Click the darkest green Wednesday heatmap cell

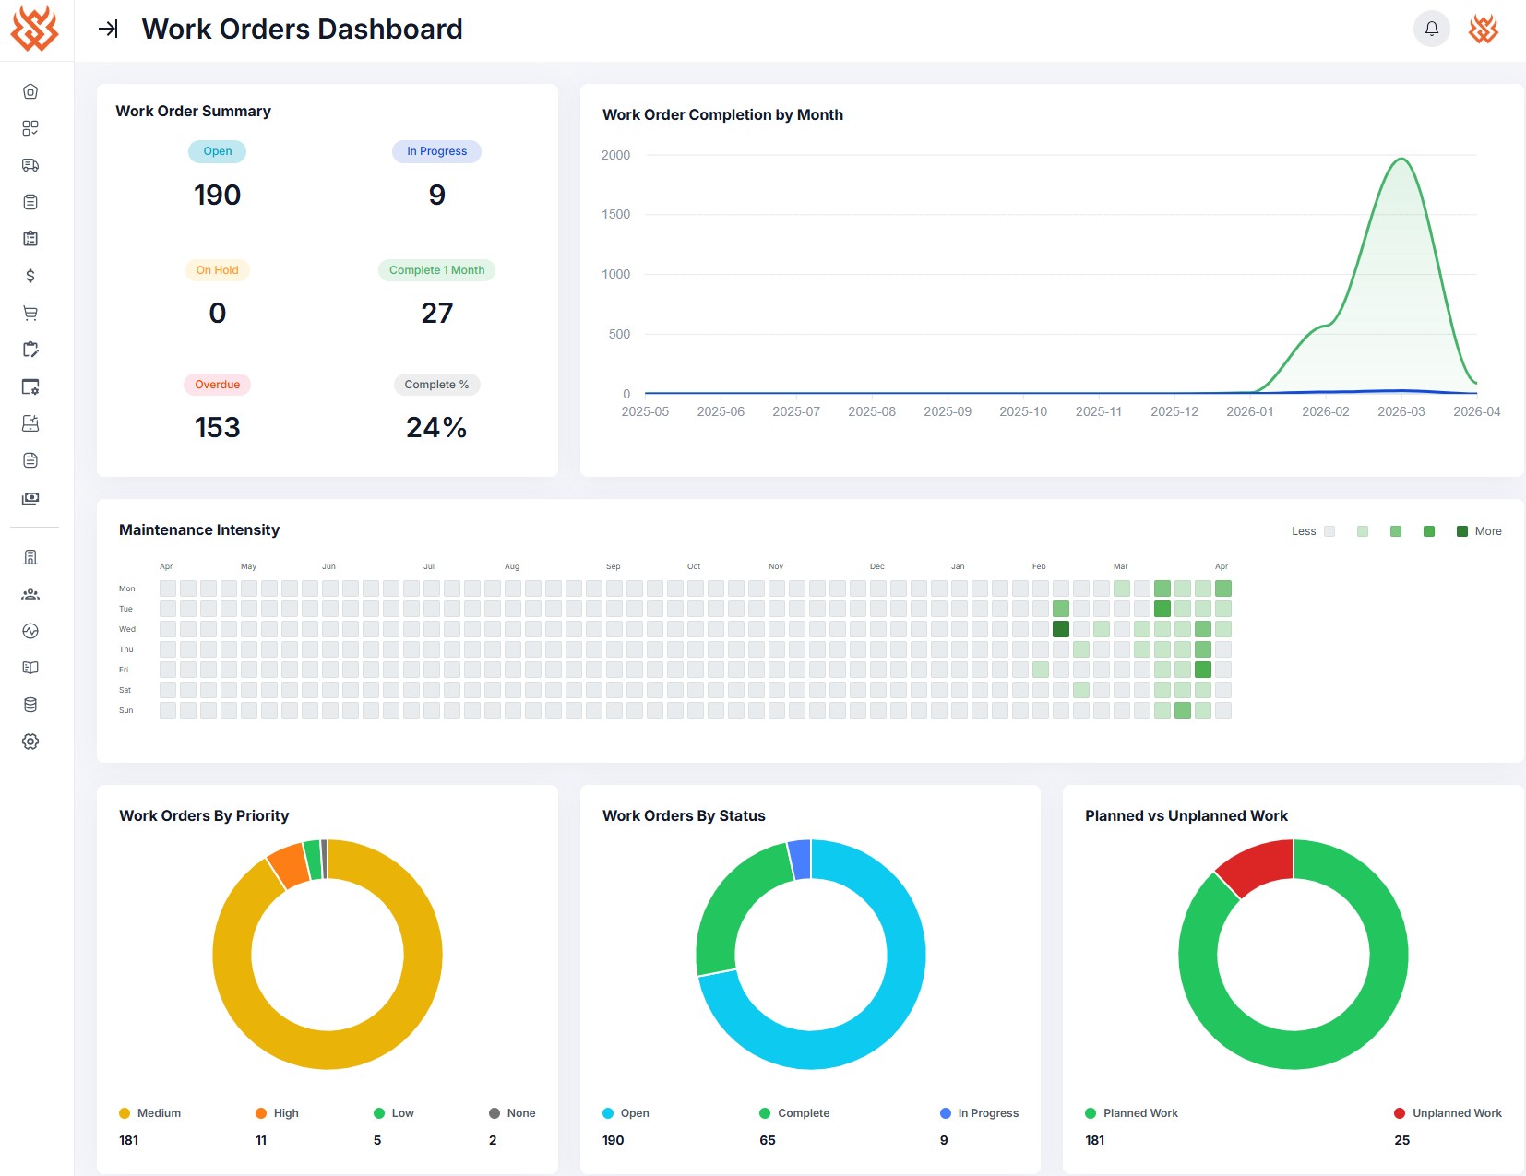(1061, 629)
